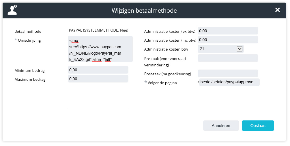Close the Wijzigen betaalmethode dialog
This screenshot has width=290, height=146.
pyautogui.click(x=277, y=10)
